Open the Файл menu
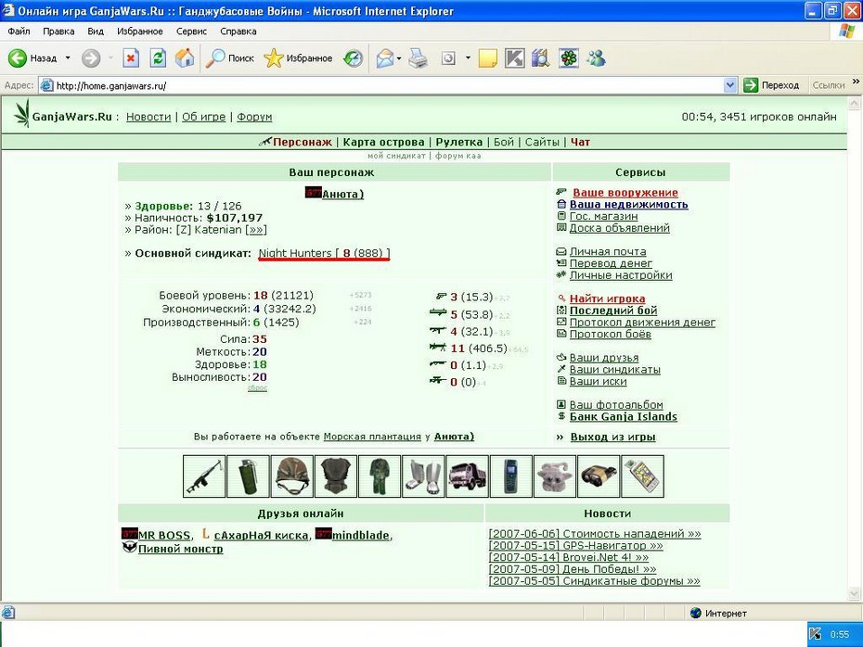 pos(19,32)
